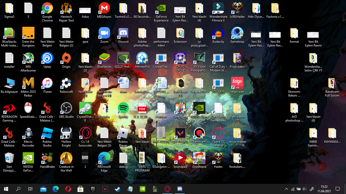Open the Growtopia desktop shortcut

tap(199, 160)
